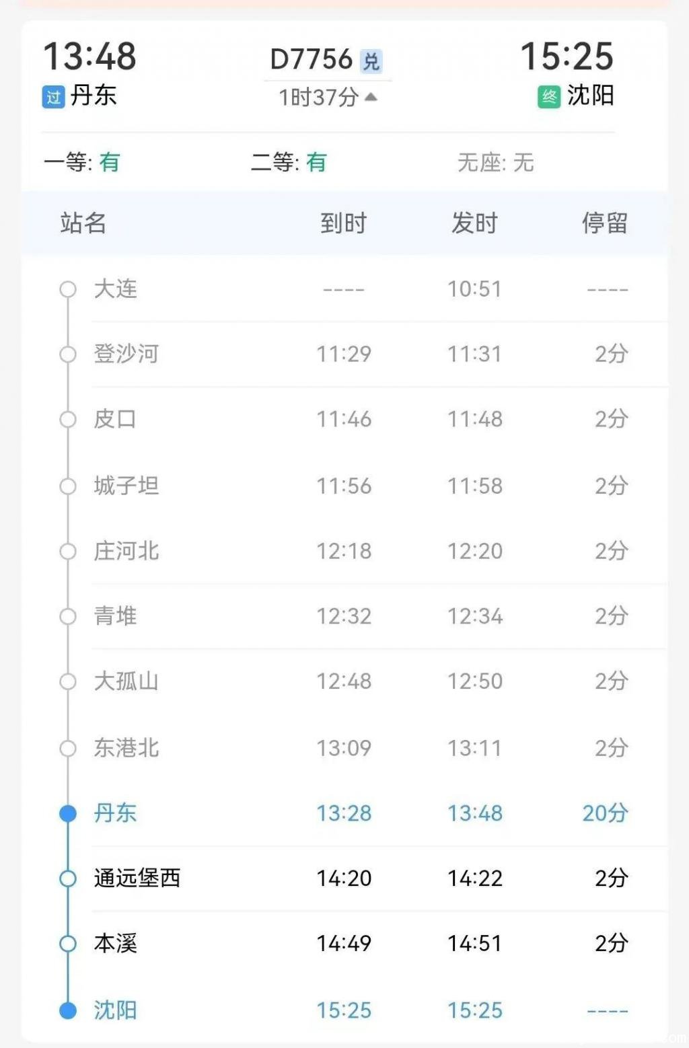Click the 大连 origin station circle marker

coord(68,289)
